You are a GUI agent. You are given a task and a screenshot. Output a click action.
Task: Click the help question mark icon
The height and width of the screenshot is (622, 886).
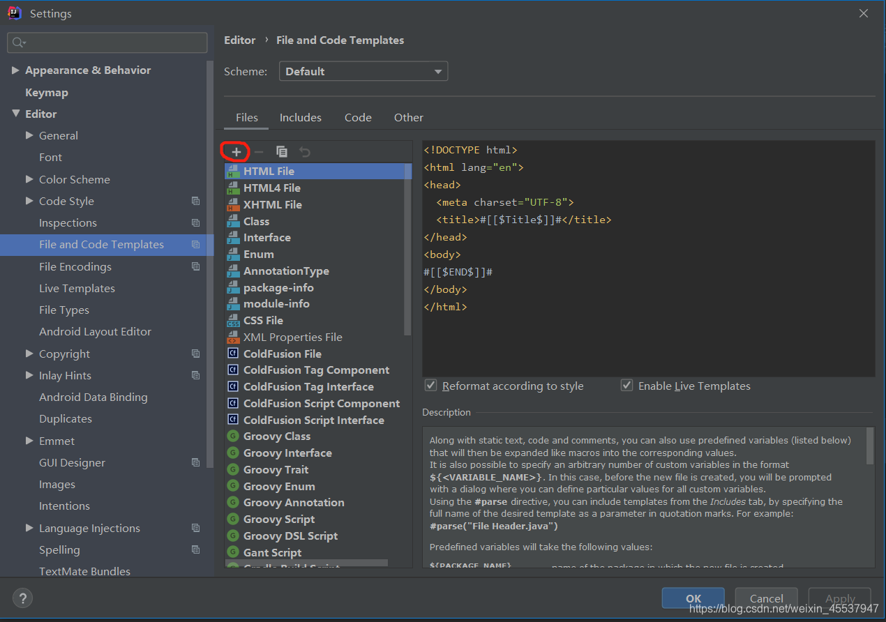coord(22,598)
